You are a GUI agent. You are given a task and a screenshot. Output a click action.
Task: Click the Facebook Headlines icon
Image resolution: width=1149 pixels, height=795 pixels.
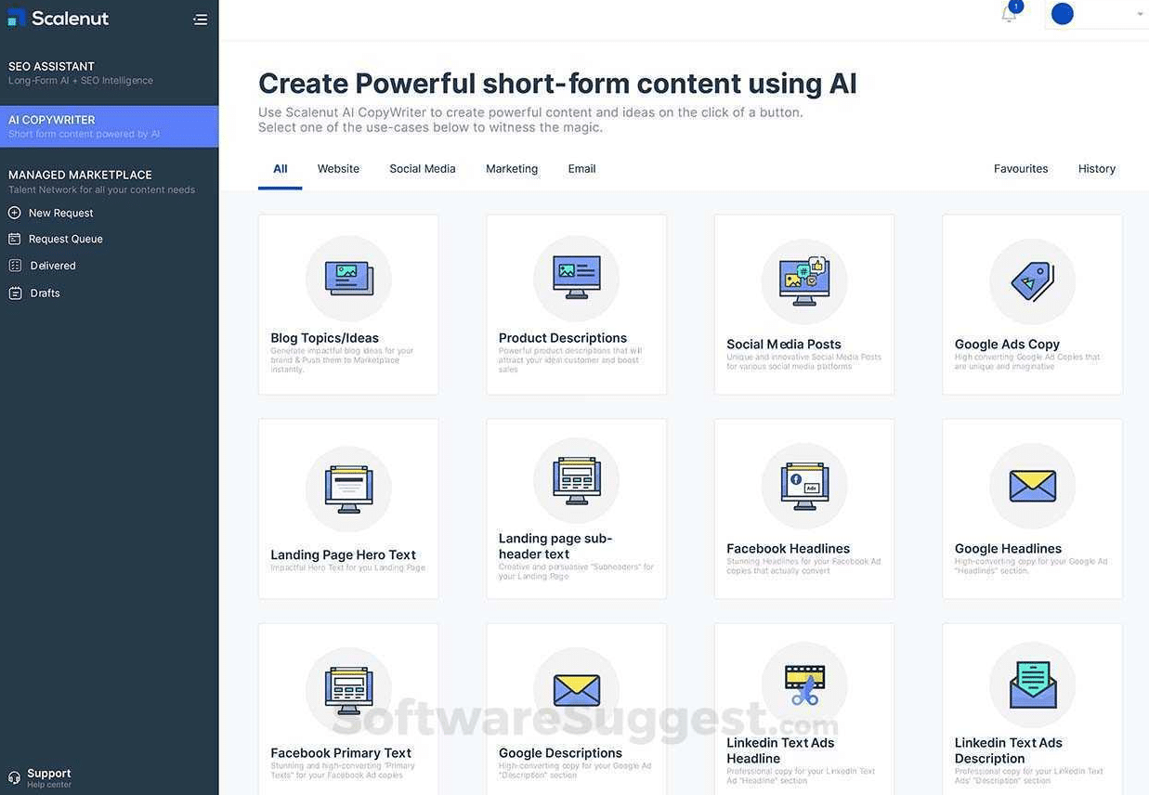pyautogui.click(x=804, y=486)
